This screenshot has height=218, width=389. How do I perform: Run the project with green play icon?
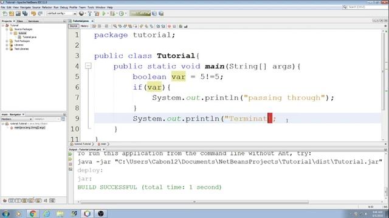[x=104, y=13]
